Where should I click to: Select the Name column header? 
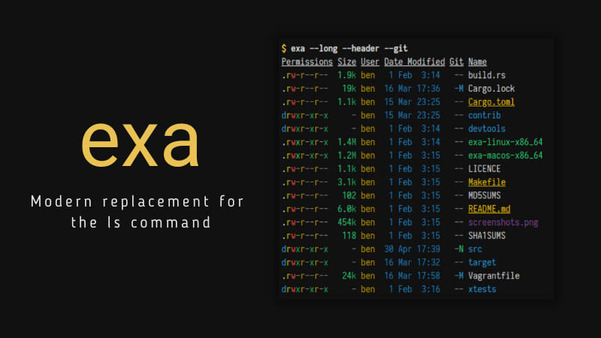[x=477, y=62]
